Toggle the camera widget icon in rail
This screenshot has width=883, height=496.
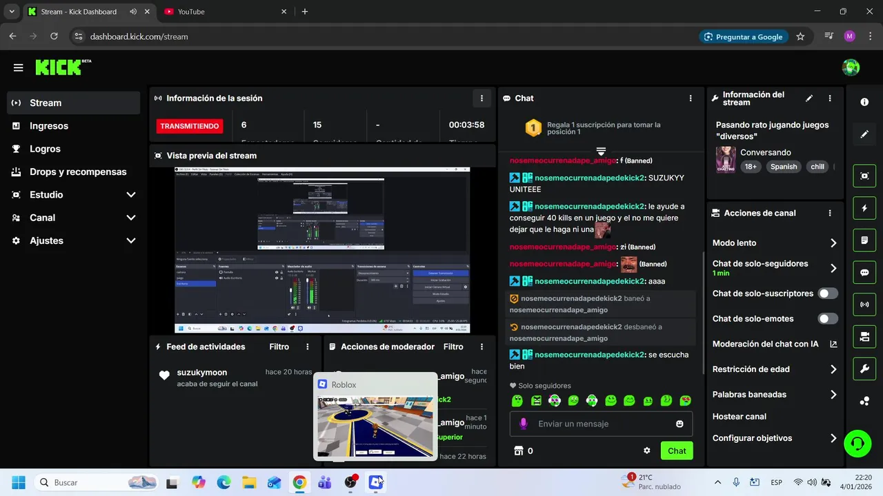864,337
